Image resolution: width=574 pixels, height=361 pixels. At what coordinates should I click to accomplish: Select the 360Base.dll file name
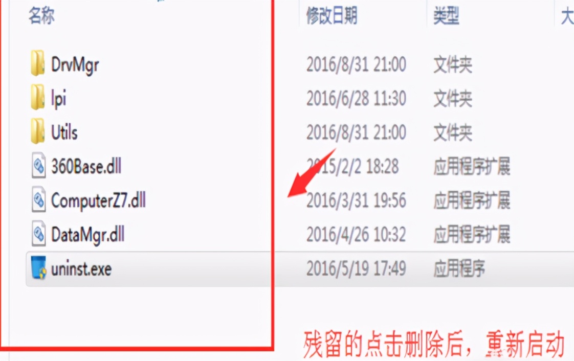coord(86,166)
